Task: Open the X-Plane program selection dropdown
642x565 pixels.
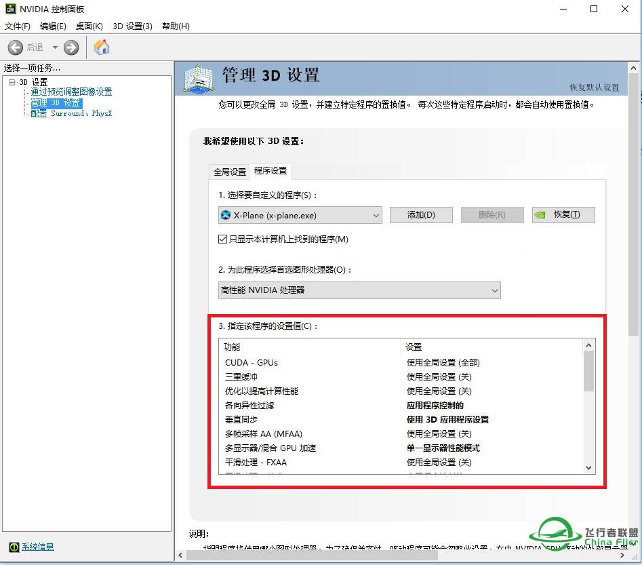Action: (x=376, y=214)
